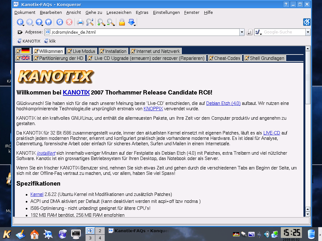Open the Fenster menu
322x241 pixels.
[192, 12]
